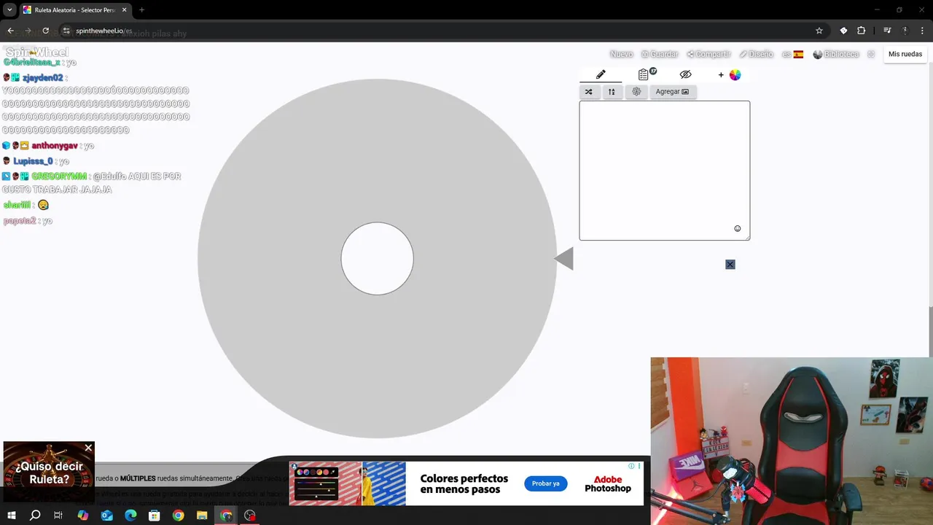The height and width of the screenshot is (525, 933).
Task: Open a new browser tab
Action: pos(141,10)
